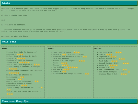Click "(did not finish)" note beside Recore
138x104 pixels.
pyautogui.click(x=75, y=54)
